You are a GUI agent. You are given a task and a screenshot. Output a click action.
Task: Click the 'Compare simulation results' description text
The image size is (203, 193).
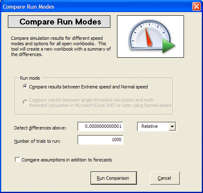[x=61, y=46]
